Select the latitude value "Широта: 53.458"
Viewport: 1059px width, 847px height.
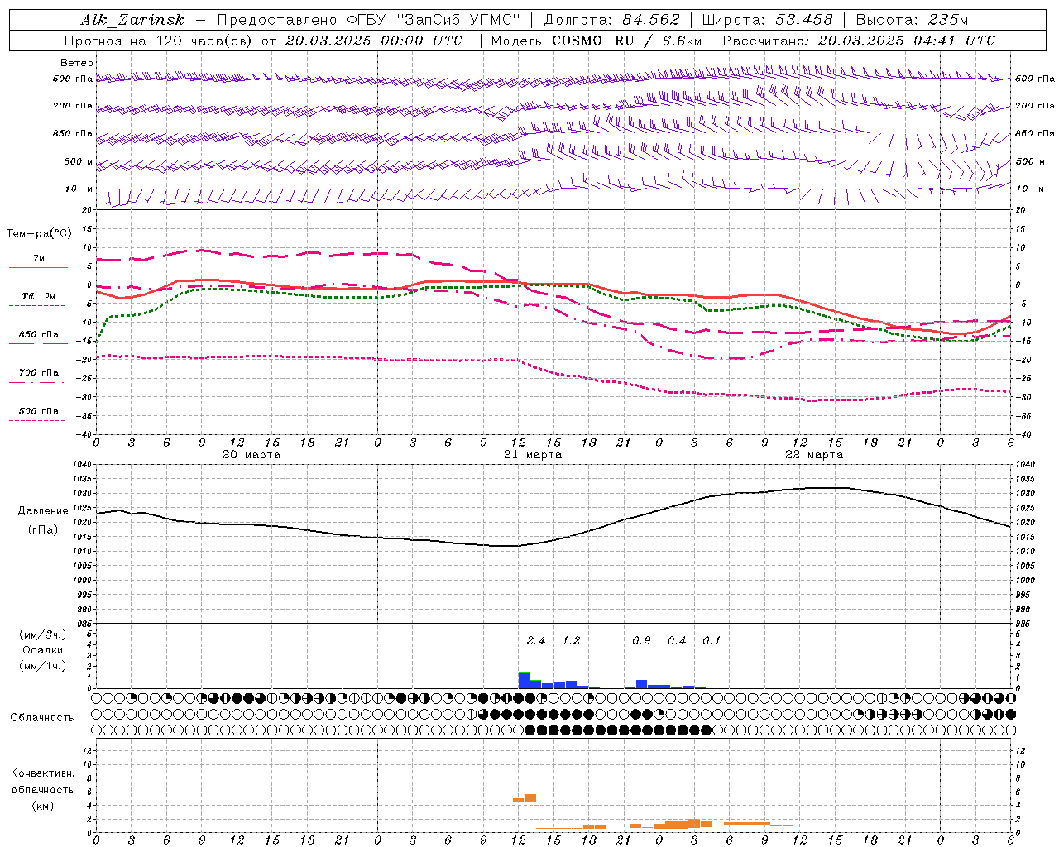tap(769, 20)
